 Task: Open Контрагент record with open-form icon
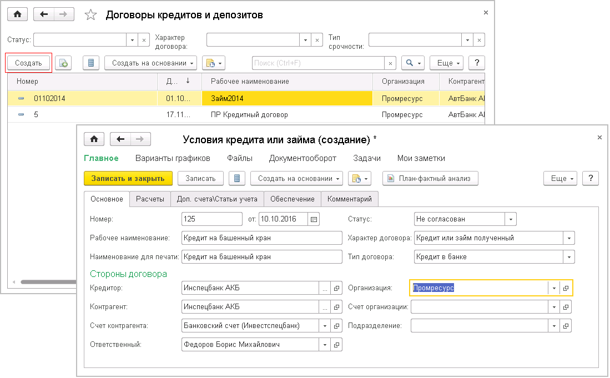pyautogui.click(x=336, y=307)
